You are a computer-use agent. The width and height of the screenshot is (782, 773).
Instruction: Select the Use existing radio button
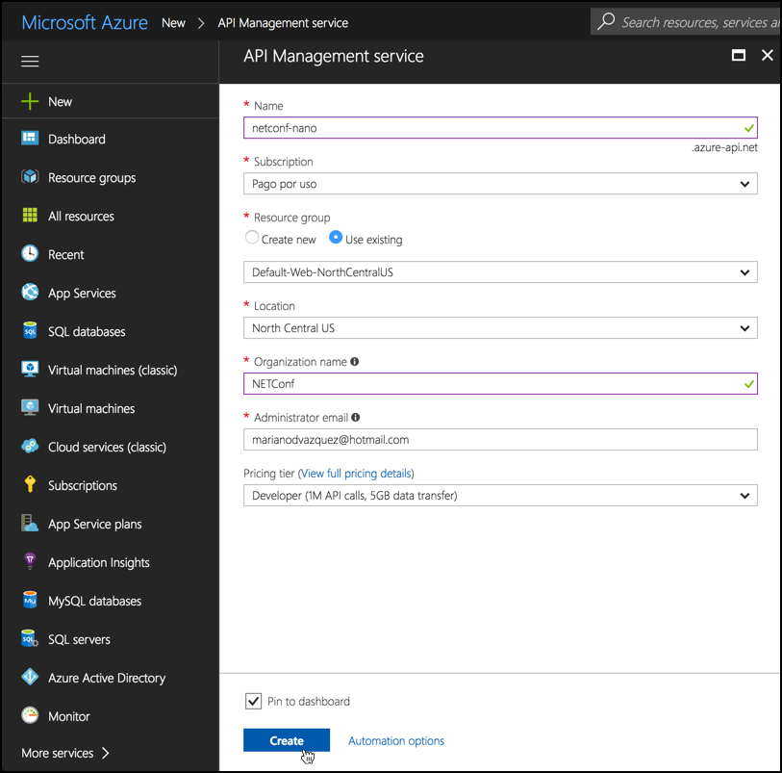336,237
